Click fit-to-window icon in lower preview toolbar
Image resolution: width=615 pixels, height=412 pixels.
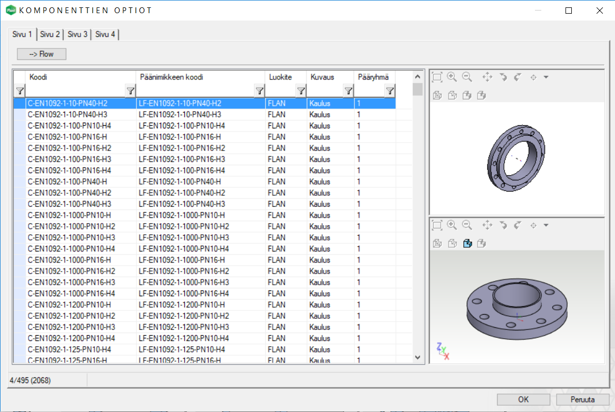click(437, 225)
